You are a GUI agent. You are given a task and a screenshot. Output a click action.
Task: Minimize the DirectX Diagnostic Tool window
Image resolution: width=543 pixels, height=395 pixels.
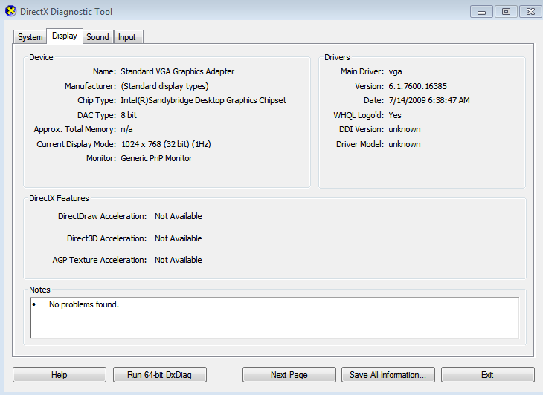pos(481,12)
